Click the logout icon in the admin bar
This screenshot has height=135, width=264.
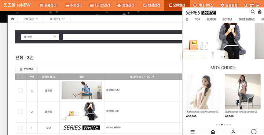click(257, 5)
